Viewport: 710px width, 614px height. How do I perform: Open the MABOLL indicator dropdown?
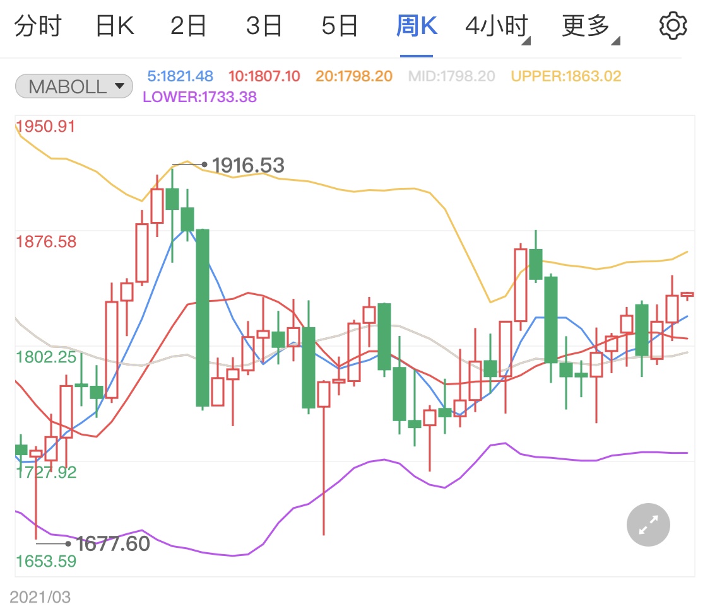(x=73, y=86)
